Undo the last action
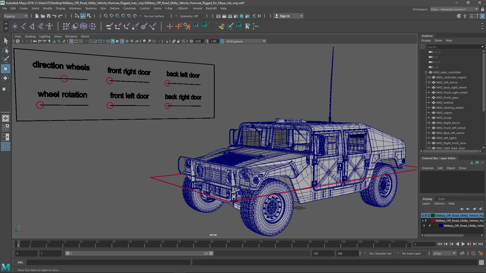This screenshot has height=273, width=486. pos(54,16)
